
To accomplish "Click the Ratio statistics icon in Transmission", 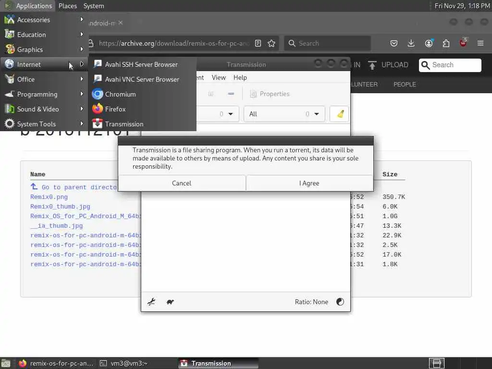I will pyautogui.click(x=340, y=302).
